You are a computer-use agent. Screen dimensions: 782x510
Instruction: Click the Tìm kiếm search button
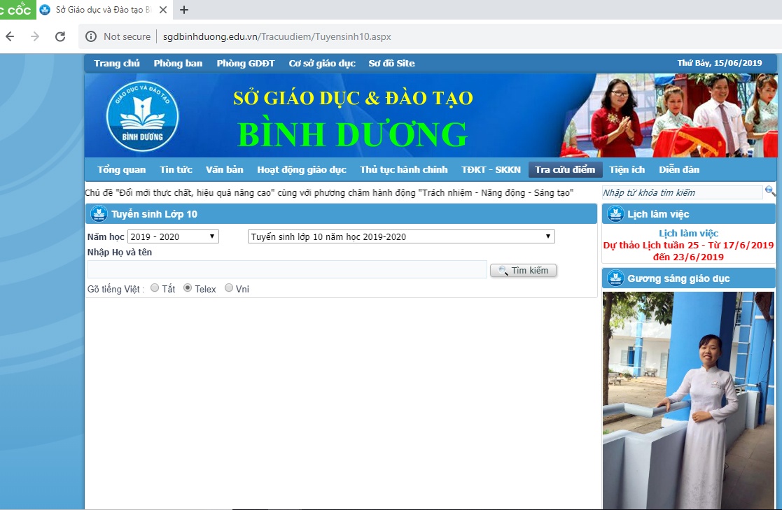click(523, 270)
